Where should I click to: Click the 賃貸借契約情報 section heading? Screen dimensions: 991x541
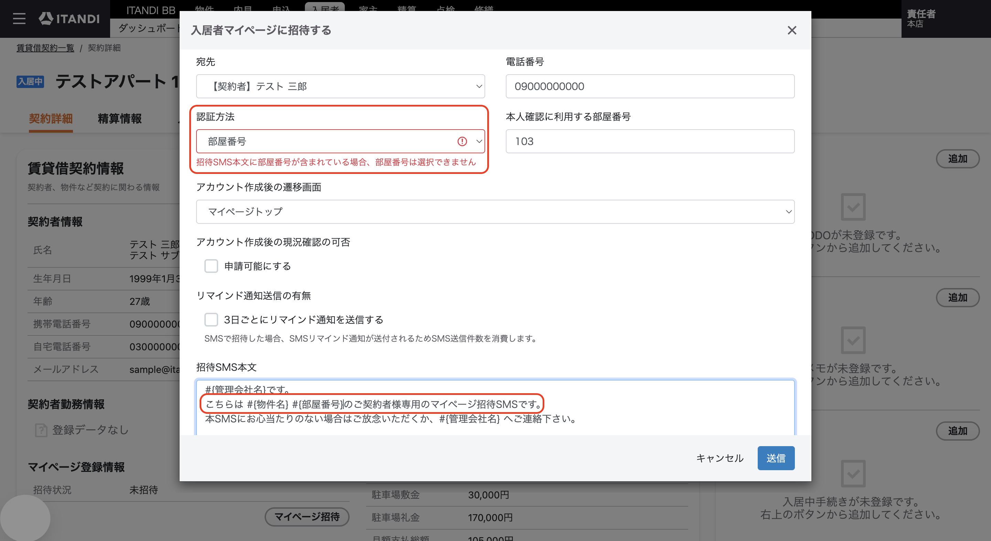click(x=75, y=168)
